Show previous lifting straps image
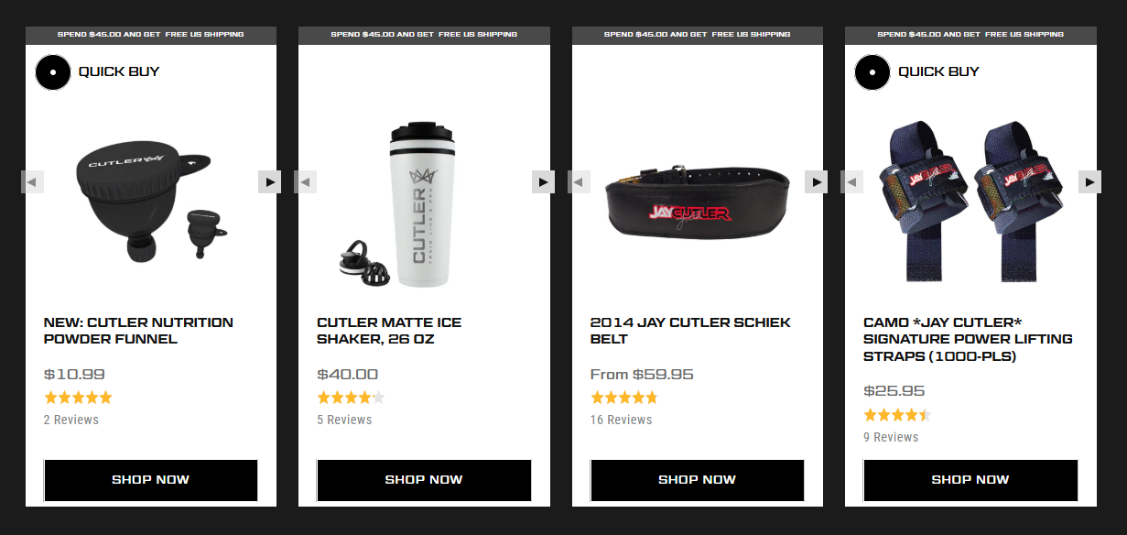This screenshot has height=535, width=1127. [x=852, y=181]
